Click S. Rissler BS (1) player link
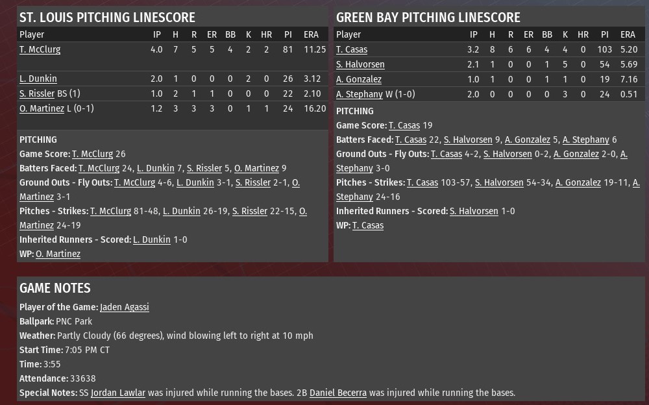Viewport: 649px width, 405px height. [x=37, y=93]
